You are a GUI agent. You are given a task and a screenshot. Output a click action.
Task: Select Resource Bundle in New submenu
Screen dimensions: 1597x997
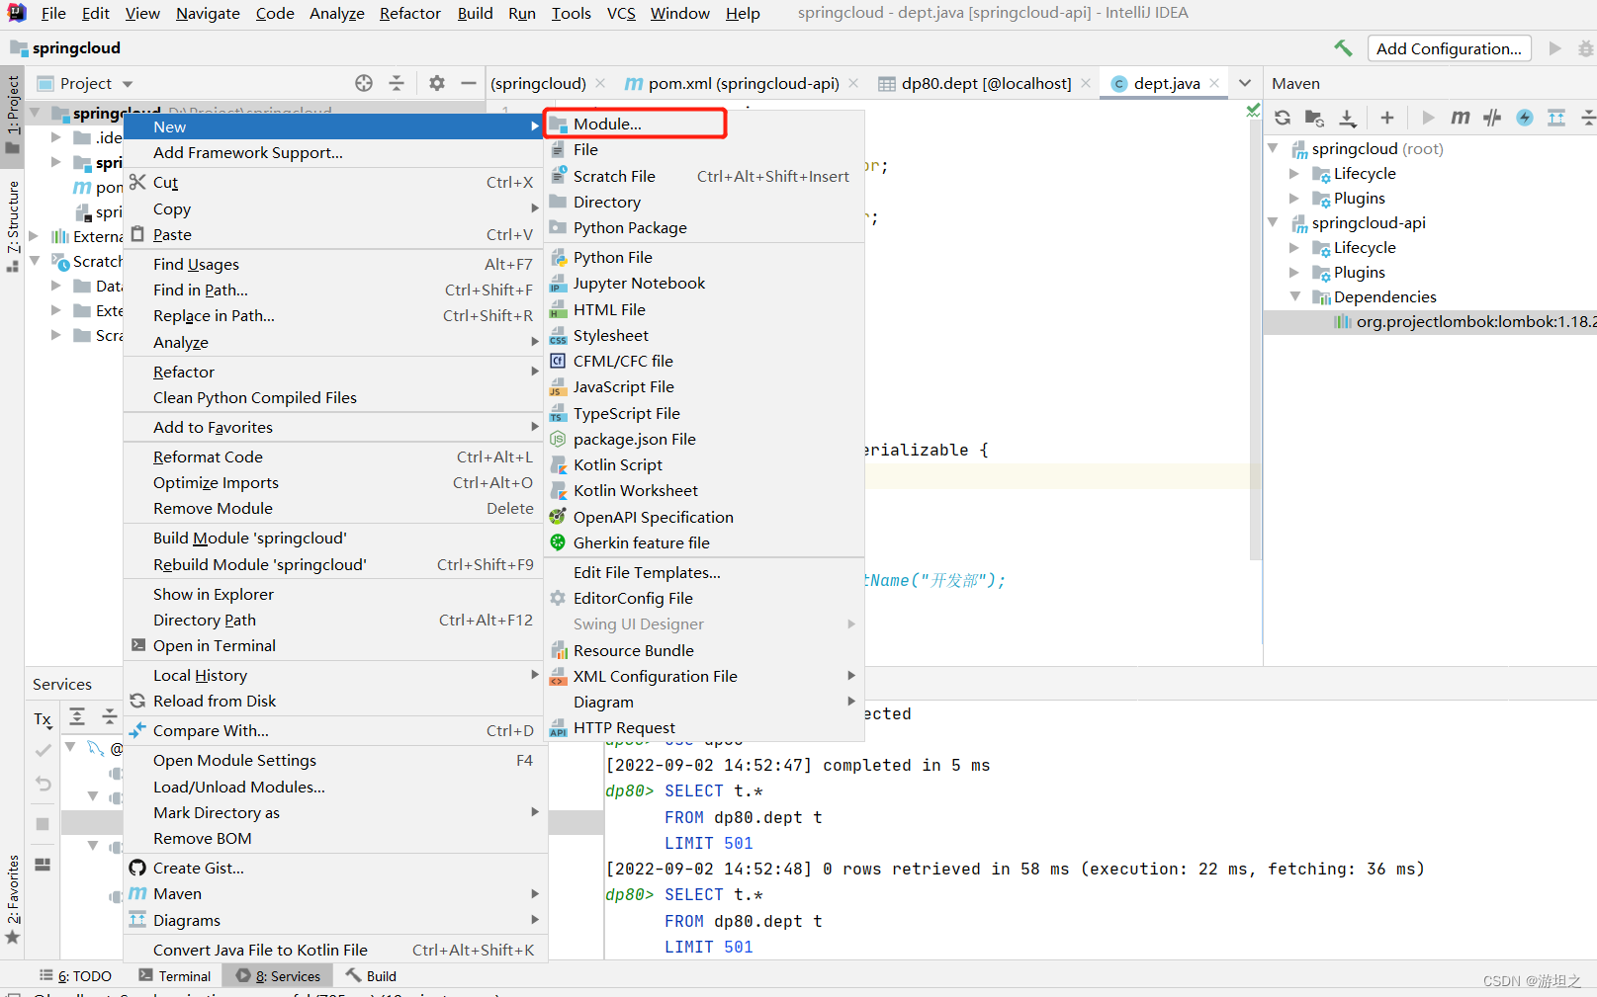[704, 650]
